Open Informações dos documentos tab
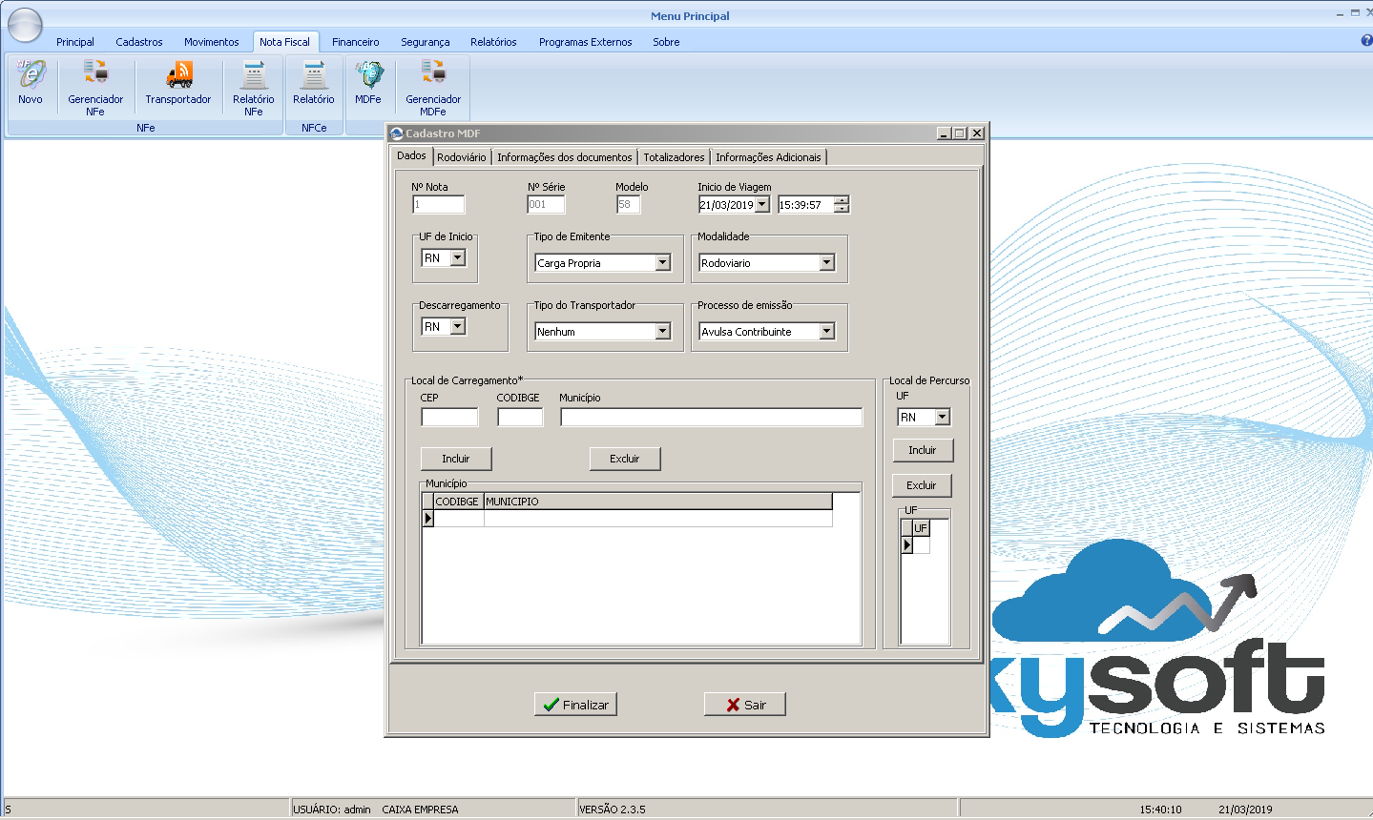1373x820 pixels. [565, 157]
